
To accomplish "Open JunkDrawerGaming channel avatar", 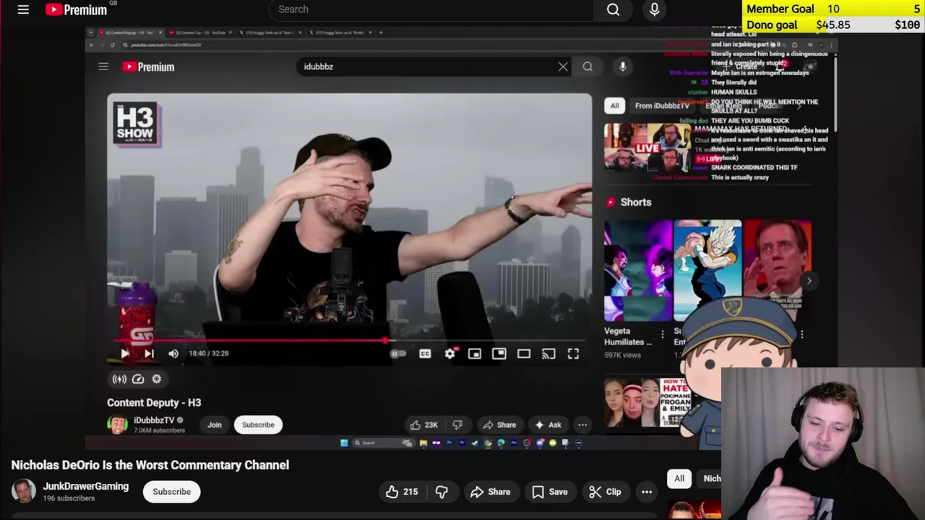I will coord(23,491).
